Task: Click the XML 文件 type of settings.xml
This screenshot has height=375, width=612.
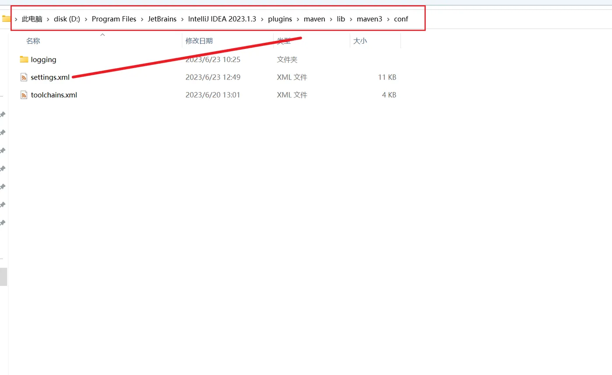Action: pos(292,77)
